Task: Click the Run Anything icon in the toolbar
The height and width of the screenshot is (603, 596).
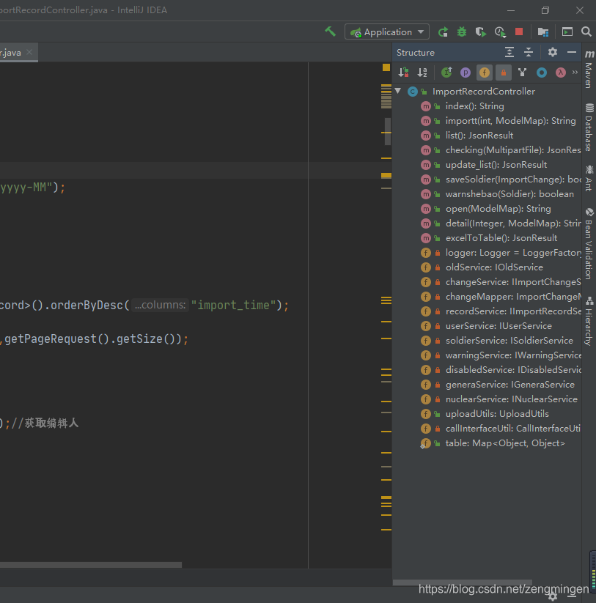Action: [x=567, y=32]
